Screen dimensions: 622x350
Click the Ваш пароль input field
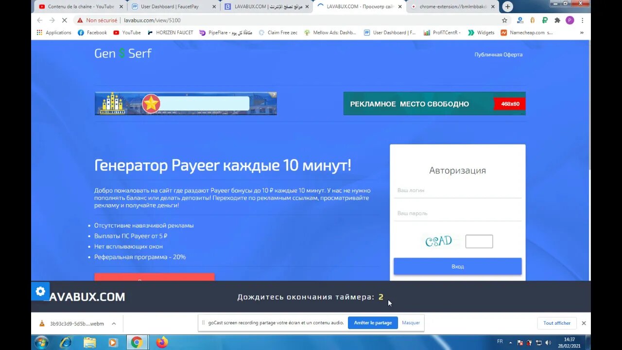click(457, 213)
